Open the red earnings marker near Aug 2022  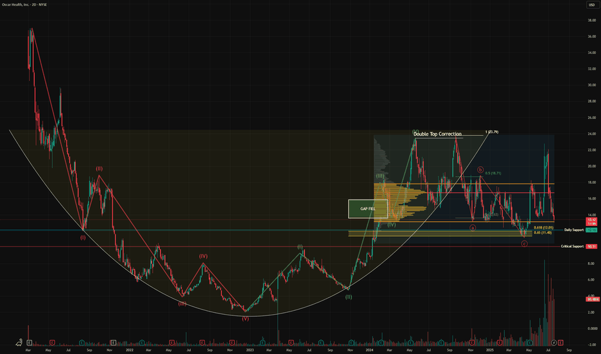pos(202,342)
